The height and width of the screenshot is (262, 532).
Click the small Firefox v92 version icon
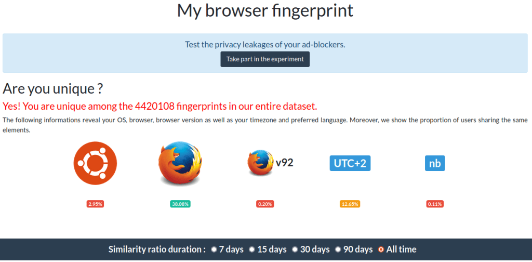(261, 163)
